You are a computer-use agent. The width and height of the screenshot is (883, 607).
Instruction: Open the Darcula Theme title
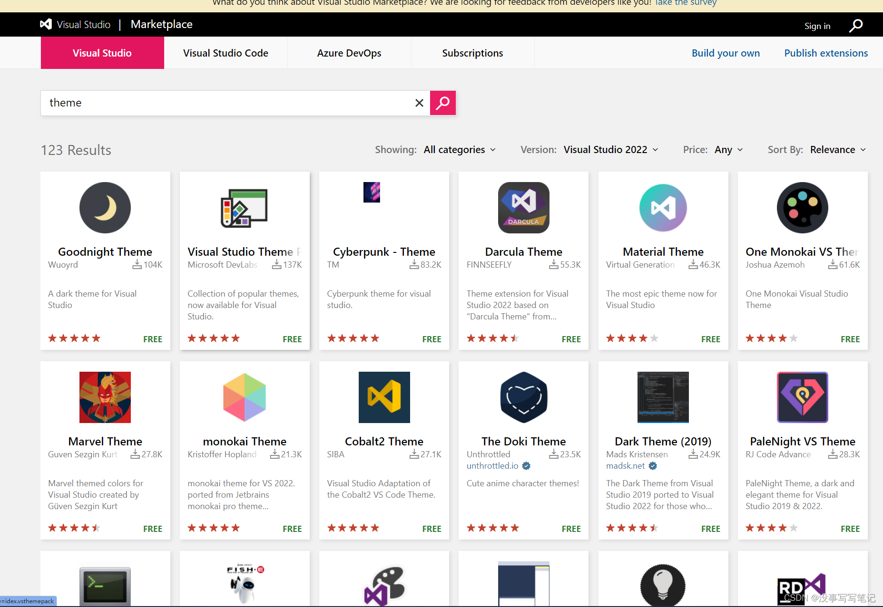(x=524, y=251)
